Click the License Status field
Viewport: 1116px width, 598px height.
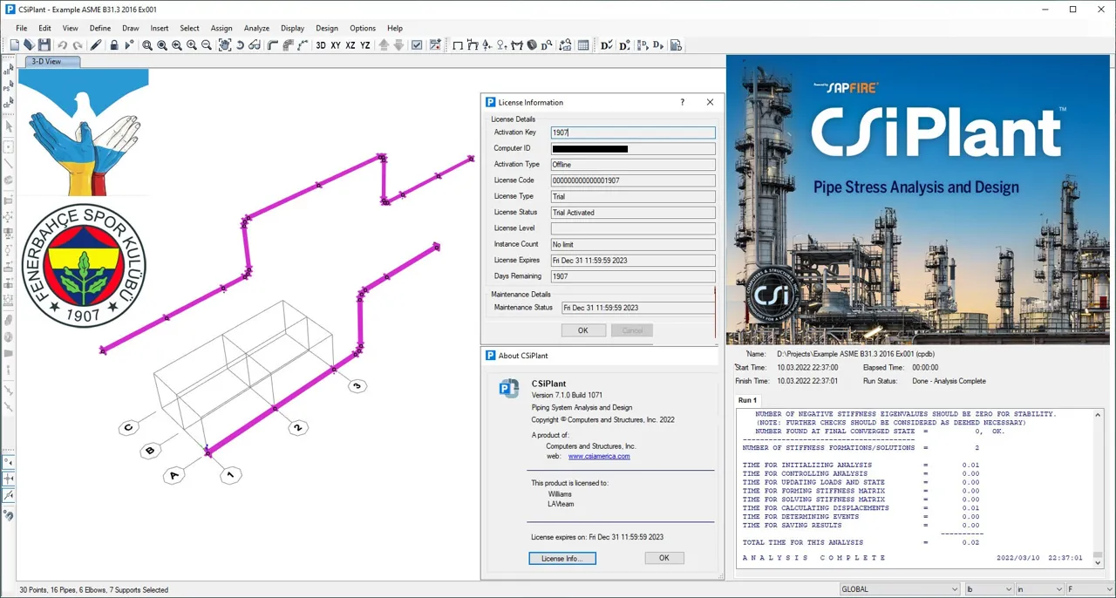[x=633, y=213]
